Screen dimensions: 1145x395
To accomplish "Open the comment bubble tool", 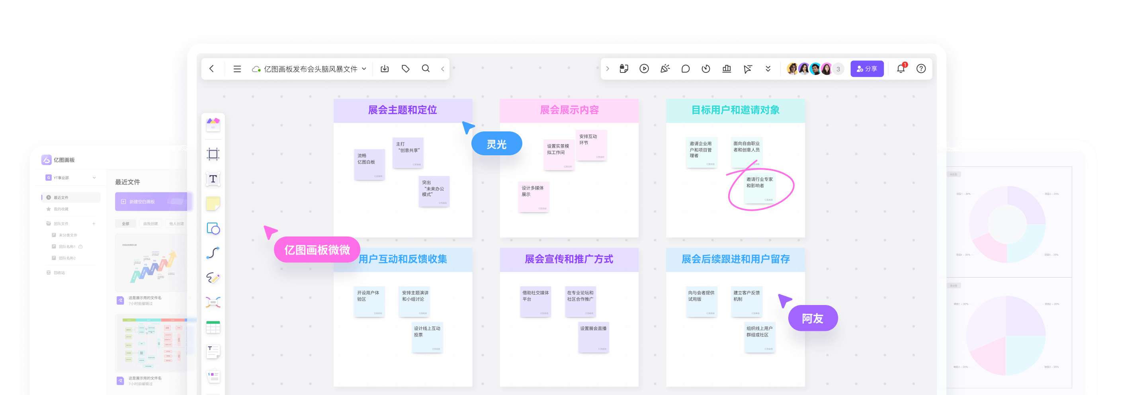I will (x=685, y=68).
